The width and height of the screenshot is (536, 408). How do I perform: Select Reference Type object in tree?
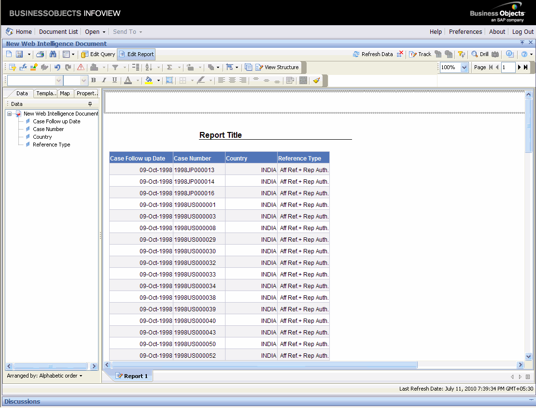click(x=51, y=145)
